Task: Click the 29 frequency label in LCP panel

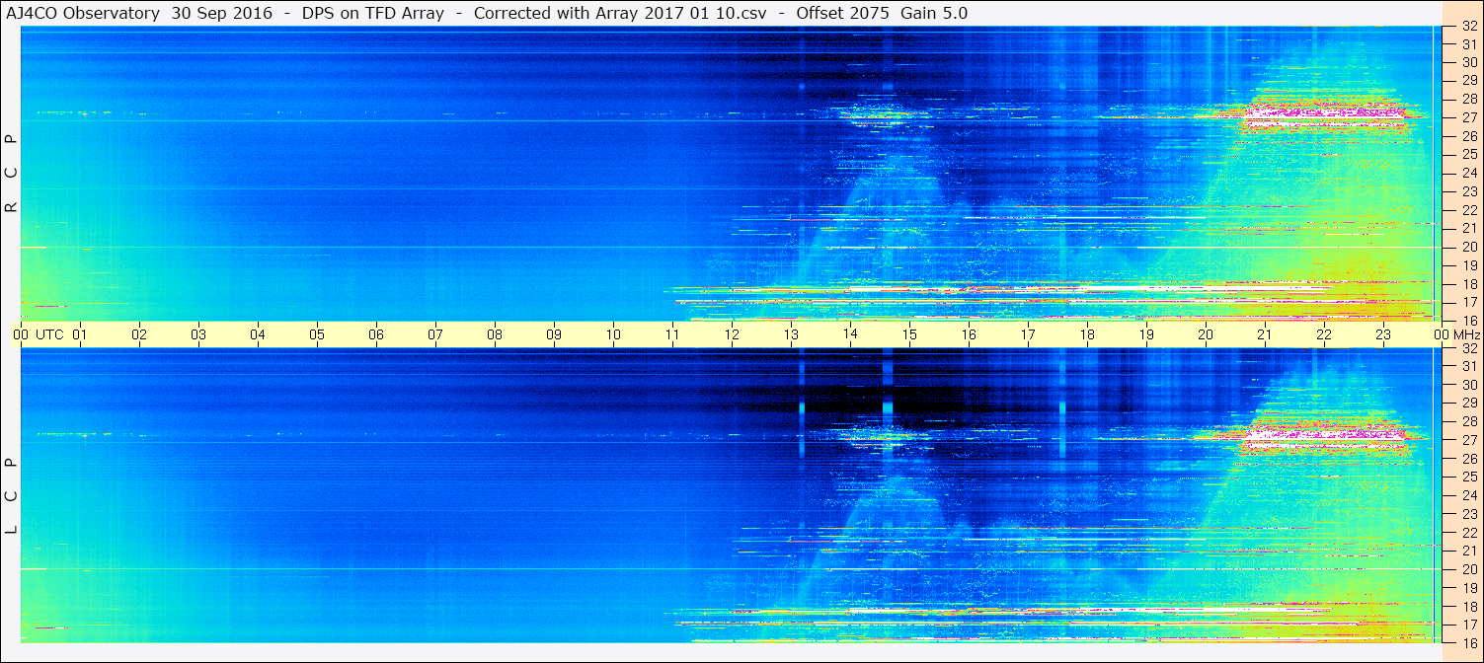Action: [1468, 404]
